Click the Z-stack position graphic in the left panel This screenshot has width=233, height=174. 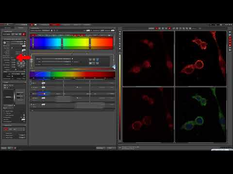(8, 97)
